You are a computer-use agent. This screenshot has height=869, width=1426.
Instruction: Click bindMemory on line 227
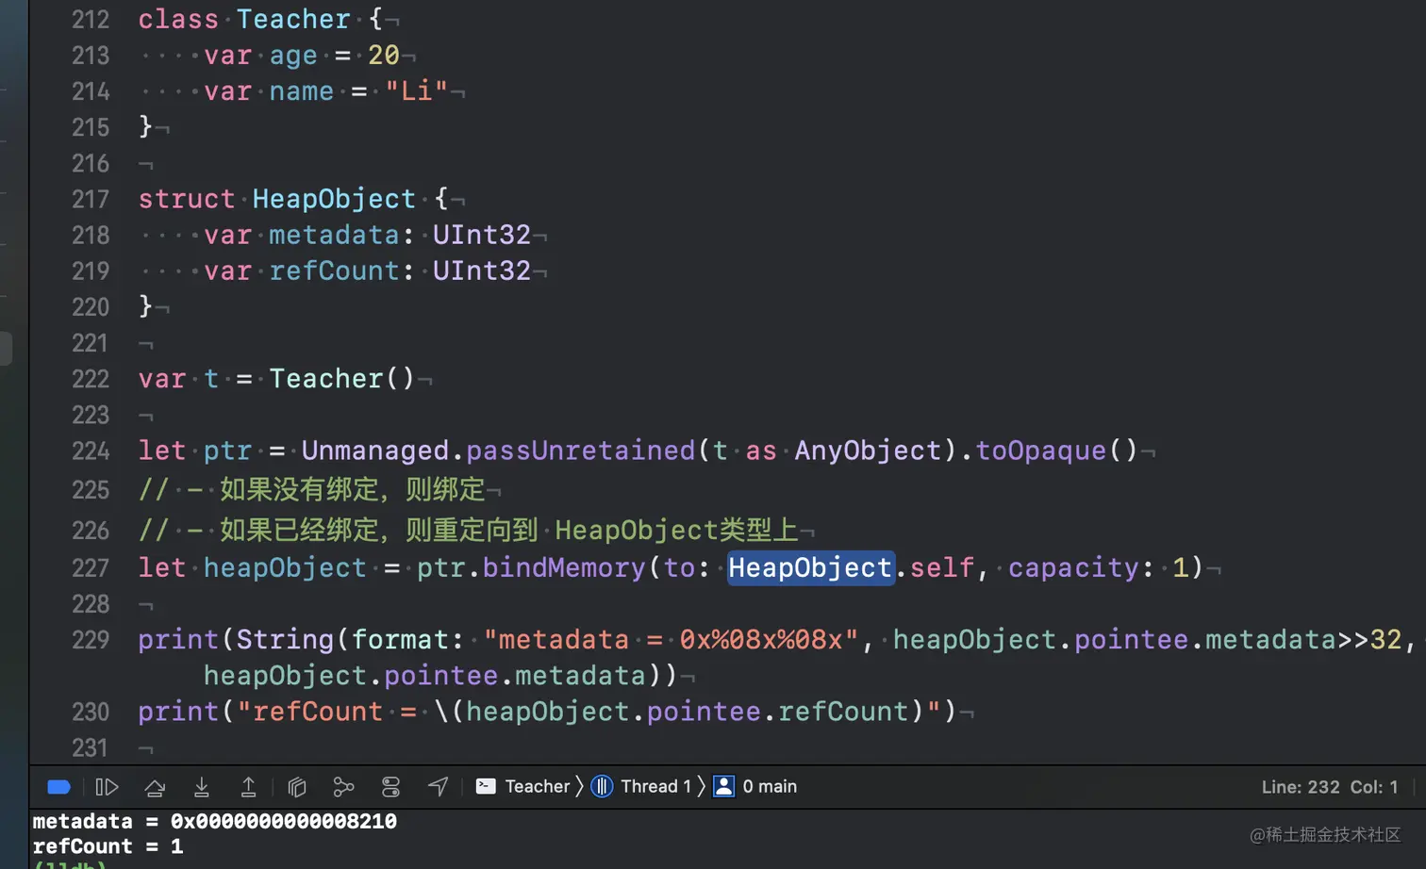click(x=564, y=567)
